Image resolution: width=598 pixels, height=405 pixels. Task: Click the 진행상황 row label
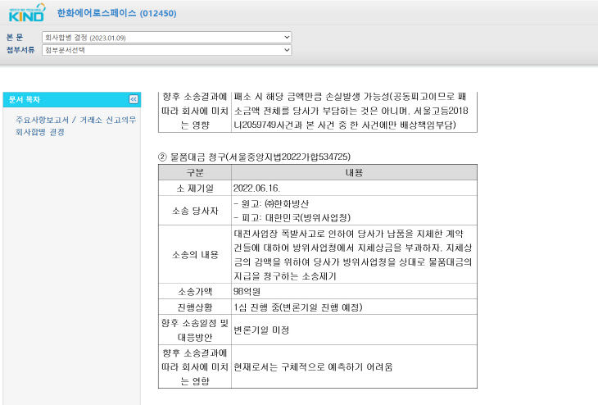(195, 307)
